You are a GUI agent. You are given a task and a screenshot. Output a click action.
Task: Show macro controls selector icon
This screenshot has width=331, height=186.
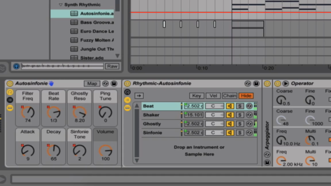(10, 92)
